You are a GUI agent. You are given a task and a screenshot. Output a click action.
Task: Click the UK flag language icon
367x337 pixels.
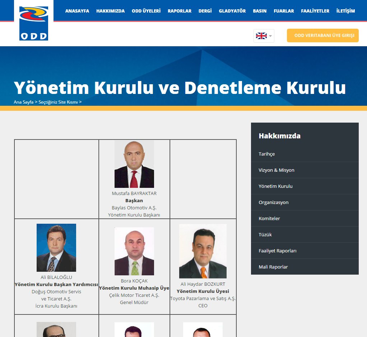pos(261,36)
